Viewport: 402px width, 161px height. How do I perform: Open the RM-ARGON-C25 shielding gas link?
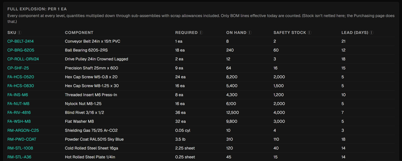coord(23,130)
